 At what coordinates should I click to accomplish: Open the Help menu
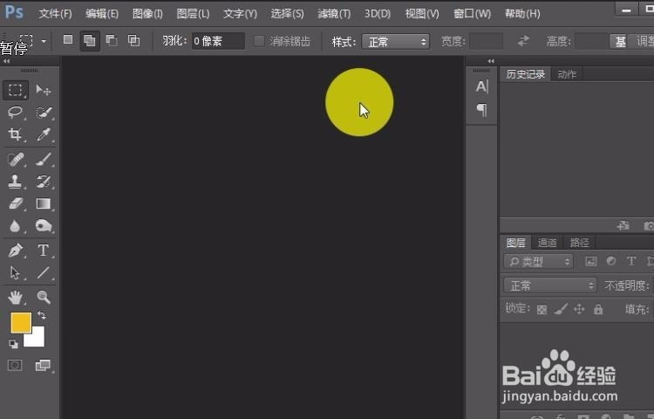[x=522, y=14]
